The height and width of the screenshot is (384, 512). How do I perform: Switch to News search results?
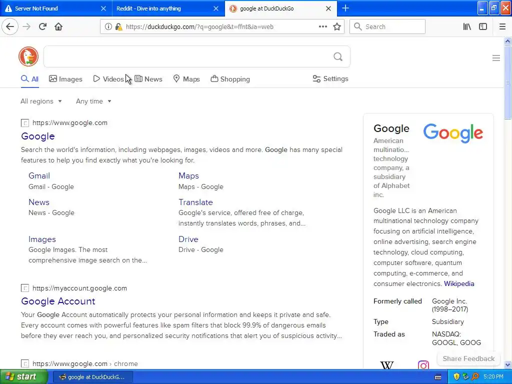coord(148,79)
